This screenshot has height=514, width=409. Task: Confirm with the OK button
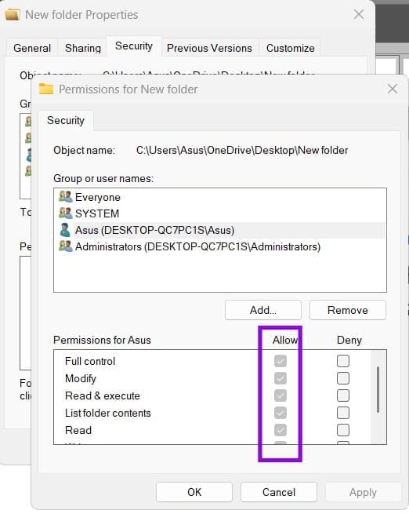[194, 492]
